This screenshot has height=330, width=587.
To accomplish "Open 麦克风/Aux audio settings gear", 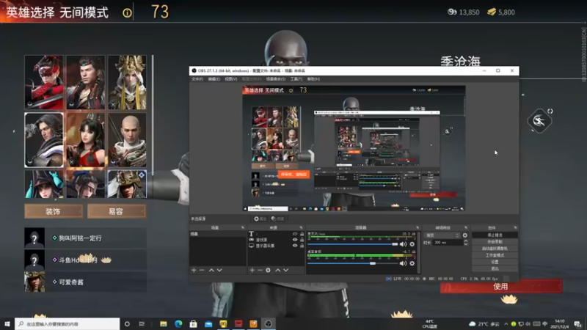I will point(412,244).
